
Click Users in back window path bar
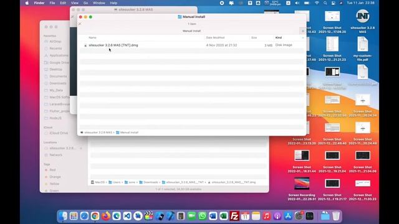click(x=115, y=182)
